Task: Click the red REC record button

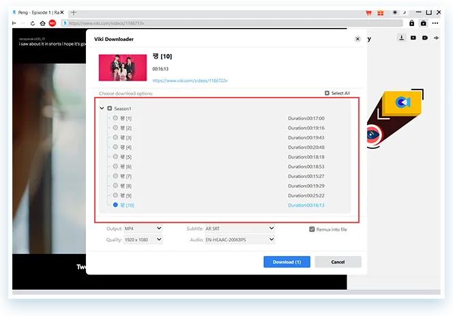Action: [53, 23]
